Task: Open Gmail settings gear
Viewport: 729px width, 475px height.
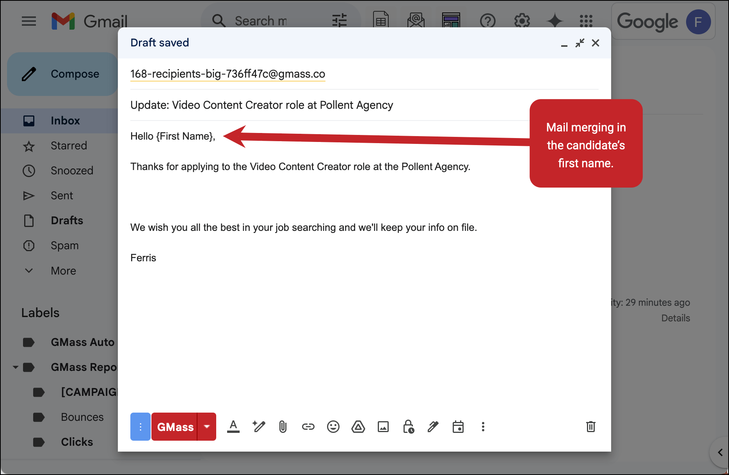Action: pos(522,21)
